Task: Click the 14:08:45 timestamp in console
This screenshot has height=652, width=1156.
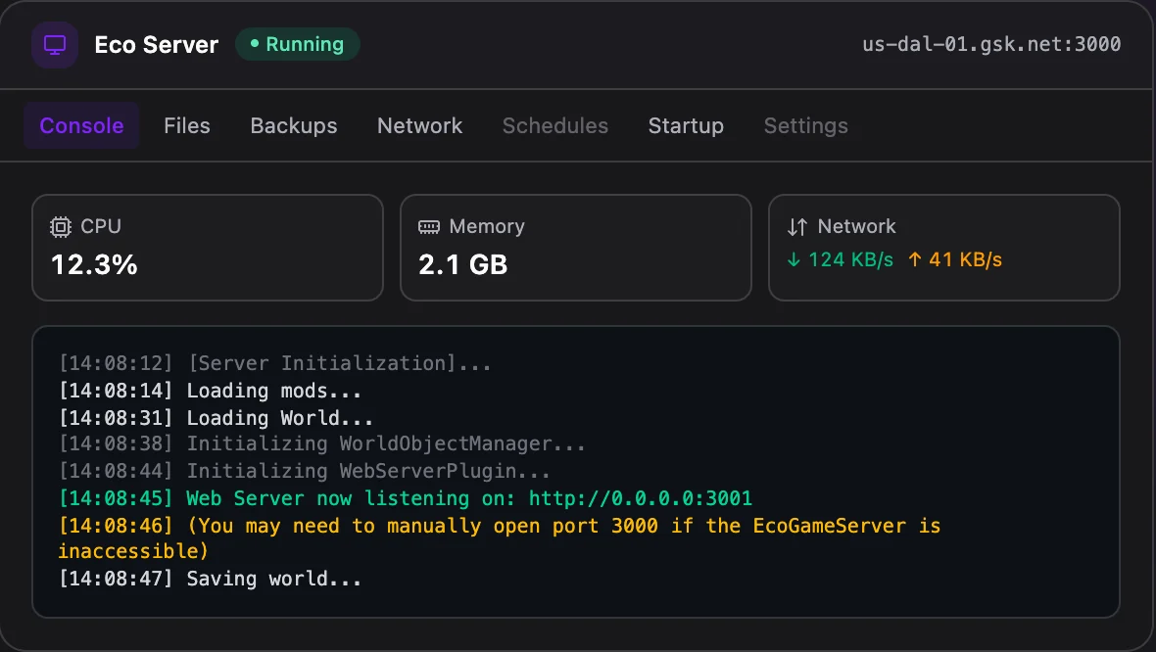Action: [116, 498]
